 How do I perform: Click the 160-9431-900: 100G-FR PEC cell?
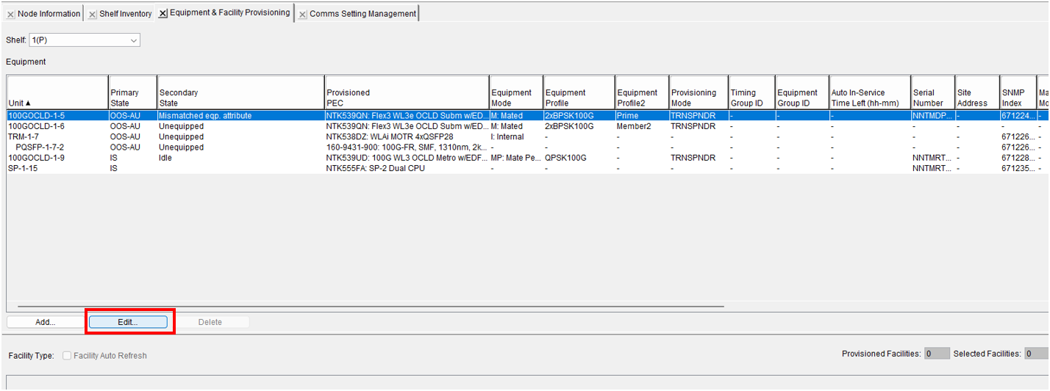407,147
